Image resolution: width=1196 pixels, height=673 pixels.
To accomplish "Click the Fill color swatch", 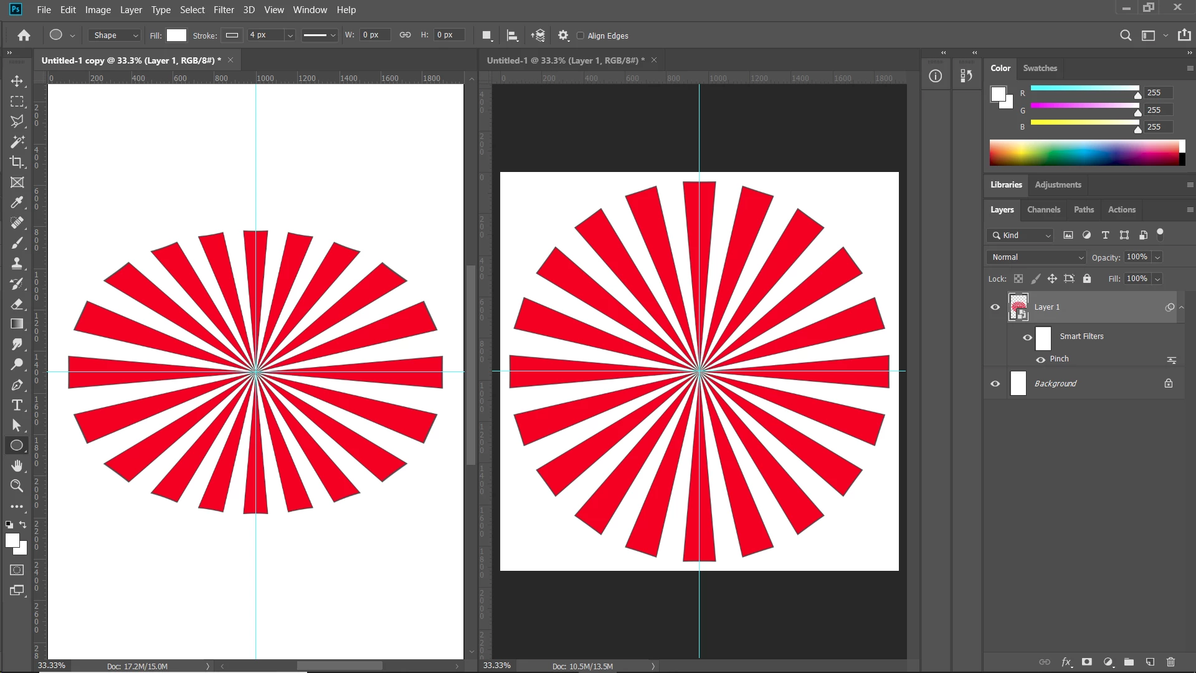I will [x=176, y=36].
